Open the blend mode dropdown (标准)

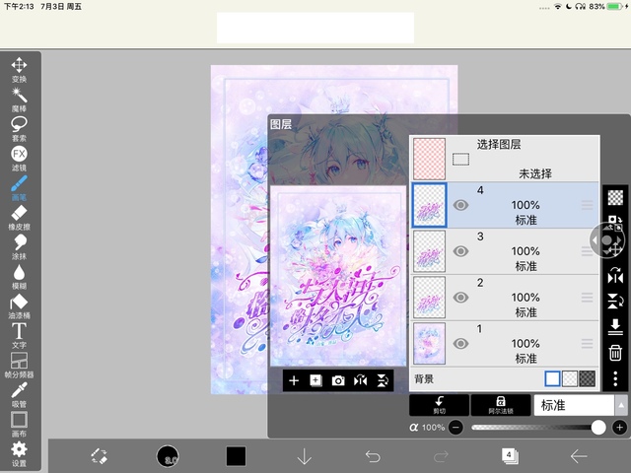(x=580, y=405)
